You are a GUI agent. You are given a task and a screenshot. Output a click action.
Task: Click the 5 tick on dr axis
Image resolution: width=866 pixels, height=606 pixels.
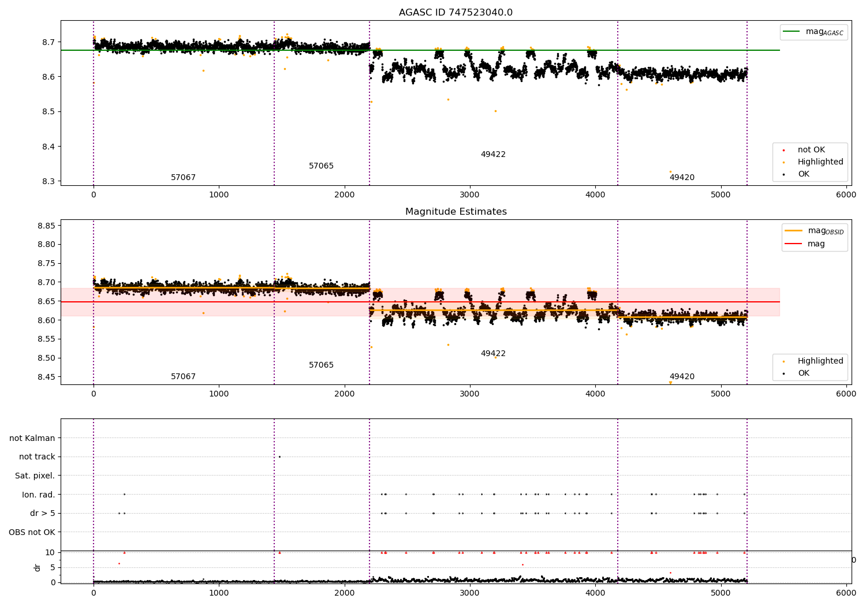coord(53,568)
